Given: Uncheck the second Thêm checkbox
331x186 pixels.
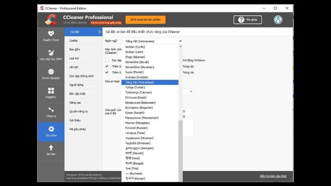Looking at the screenshot, I should (x=107, y=72).
